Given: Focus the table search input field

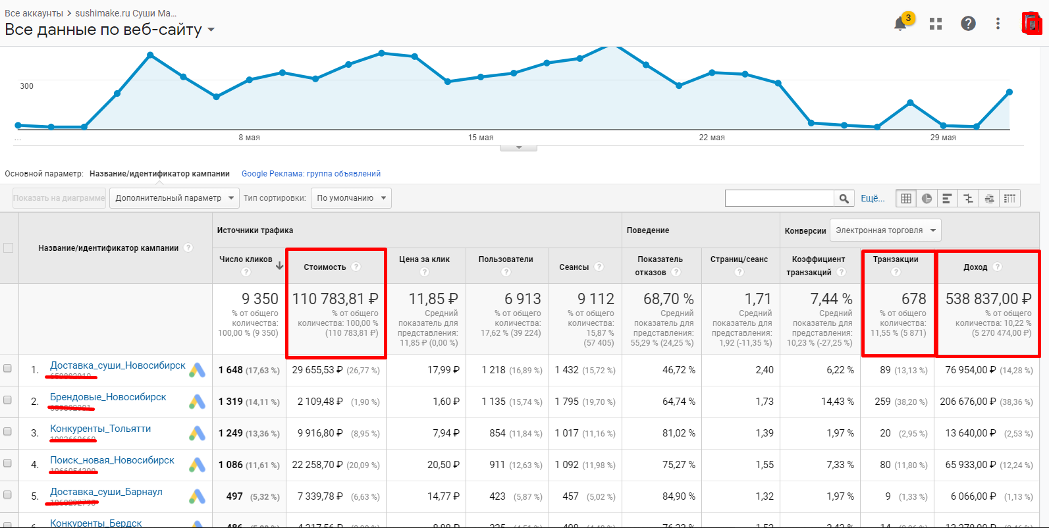Looking at the screenshot, I should click(x=780, y=198).
